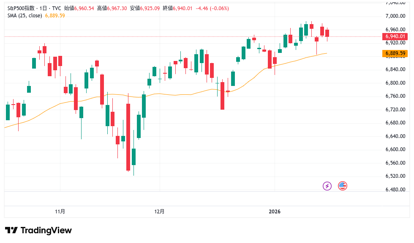Click the 始値 open value 6,960.54

[x=84, y=8]
